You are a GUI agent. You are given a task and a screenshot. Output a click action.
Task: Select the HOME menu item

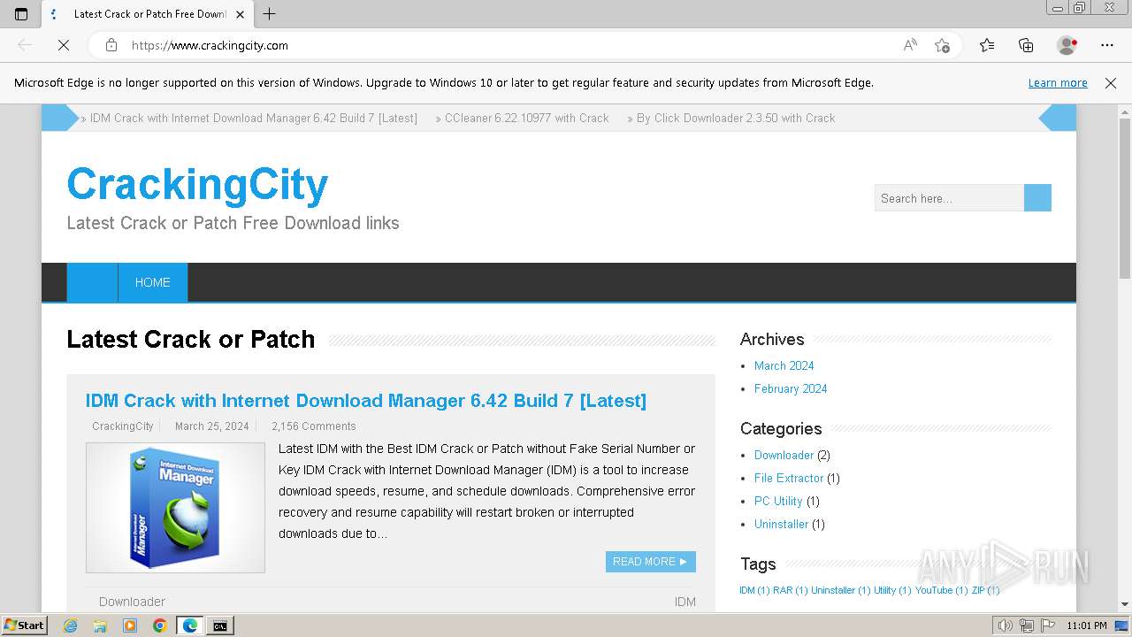[152, 282]
